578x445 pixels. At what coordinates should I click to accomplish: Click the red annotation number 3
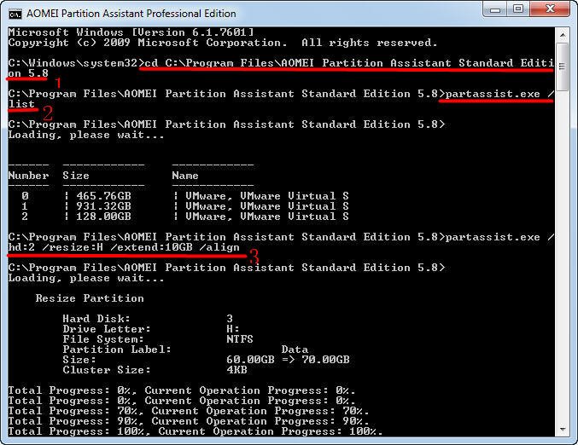pyautogui.click(x=254, y=255)
